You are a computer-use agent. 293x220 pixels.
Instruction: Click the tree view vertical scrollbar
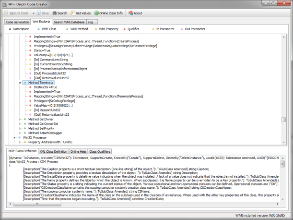(x=283, y=86)
